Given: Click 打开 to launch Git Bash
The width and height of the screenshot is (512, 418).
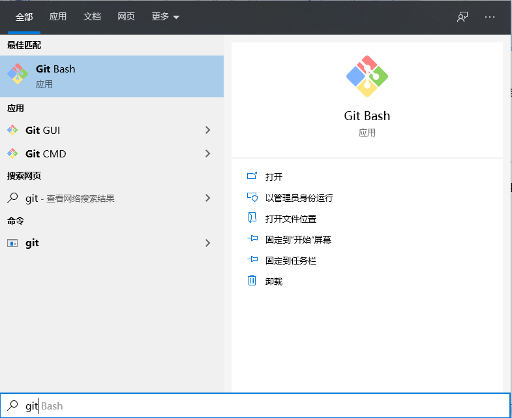Looking at the screenshot, I should (x=274, y=177).
